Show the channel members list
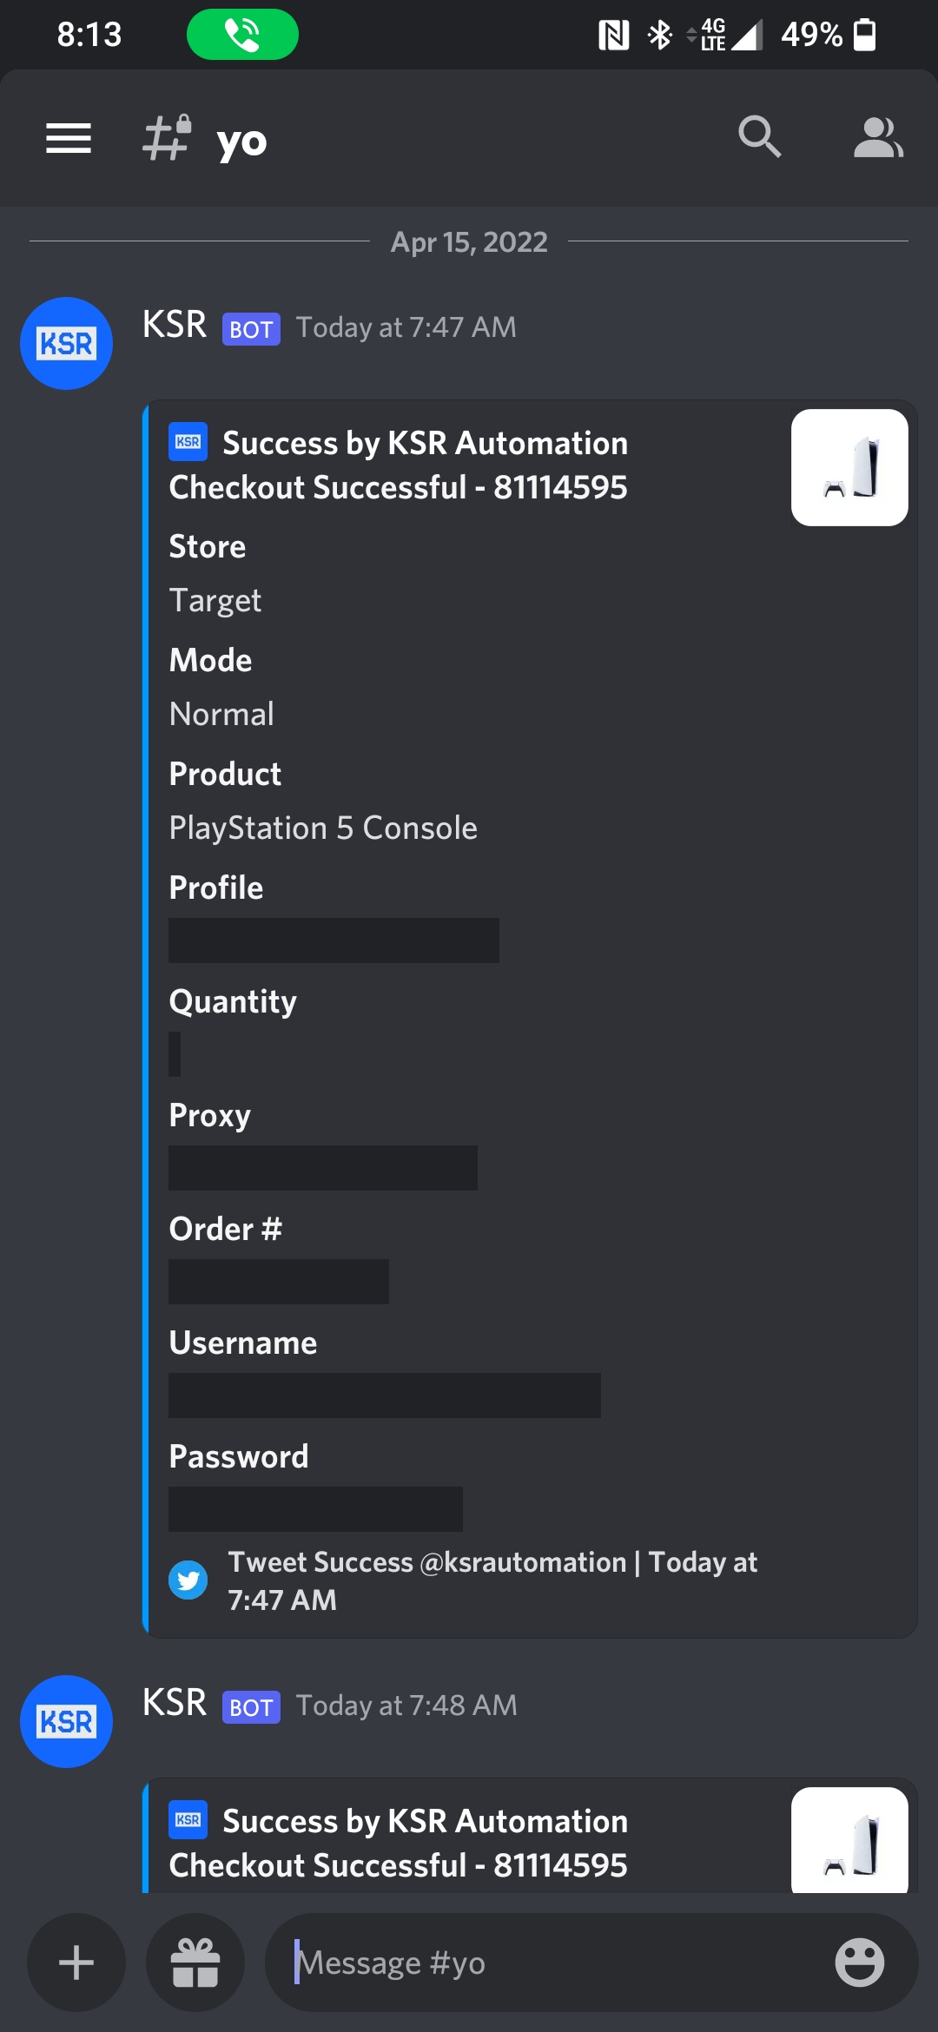The height and width of the screenshot is (2032, 938). pyautogui.click(x=878, y=137)
